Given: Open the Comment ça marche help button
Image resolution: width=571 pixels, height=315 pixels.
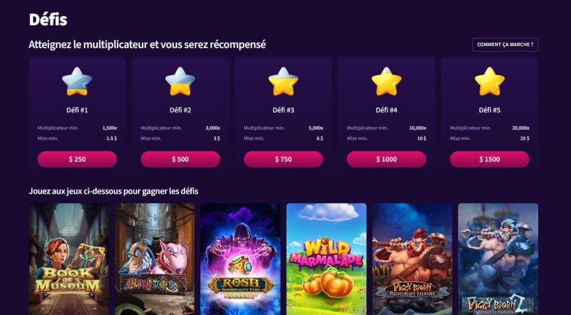Looking at the screenshot, I should 505,45.
